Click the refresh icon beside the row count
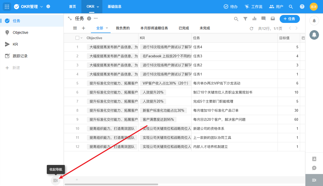 (251, 29)
